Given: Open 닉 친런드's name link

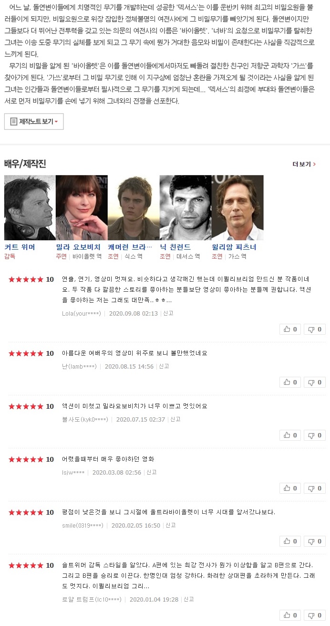Looking at the screenshot, I should [x=175, y=247].
